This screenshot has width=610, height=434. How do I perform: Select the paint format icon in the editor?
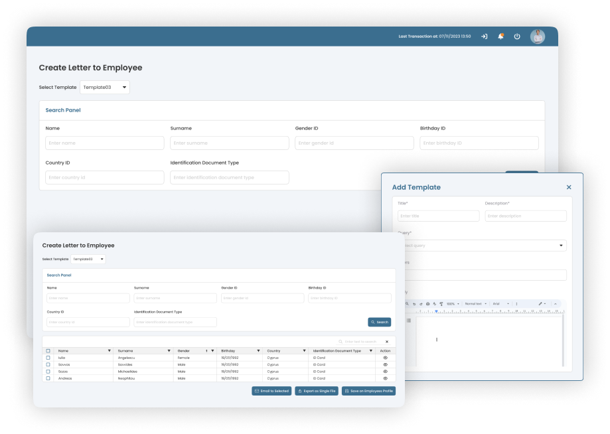click(x=441, y=304)
